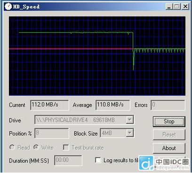Click the Duration (MM:SS) field
The height and width of the screenshot is (173, 192).
tap(68, 160)
